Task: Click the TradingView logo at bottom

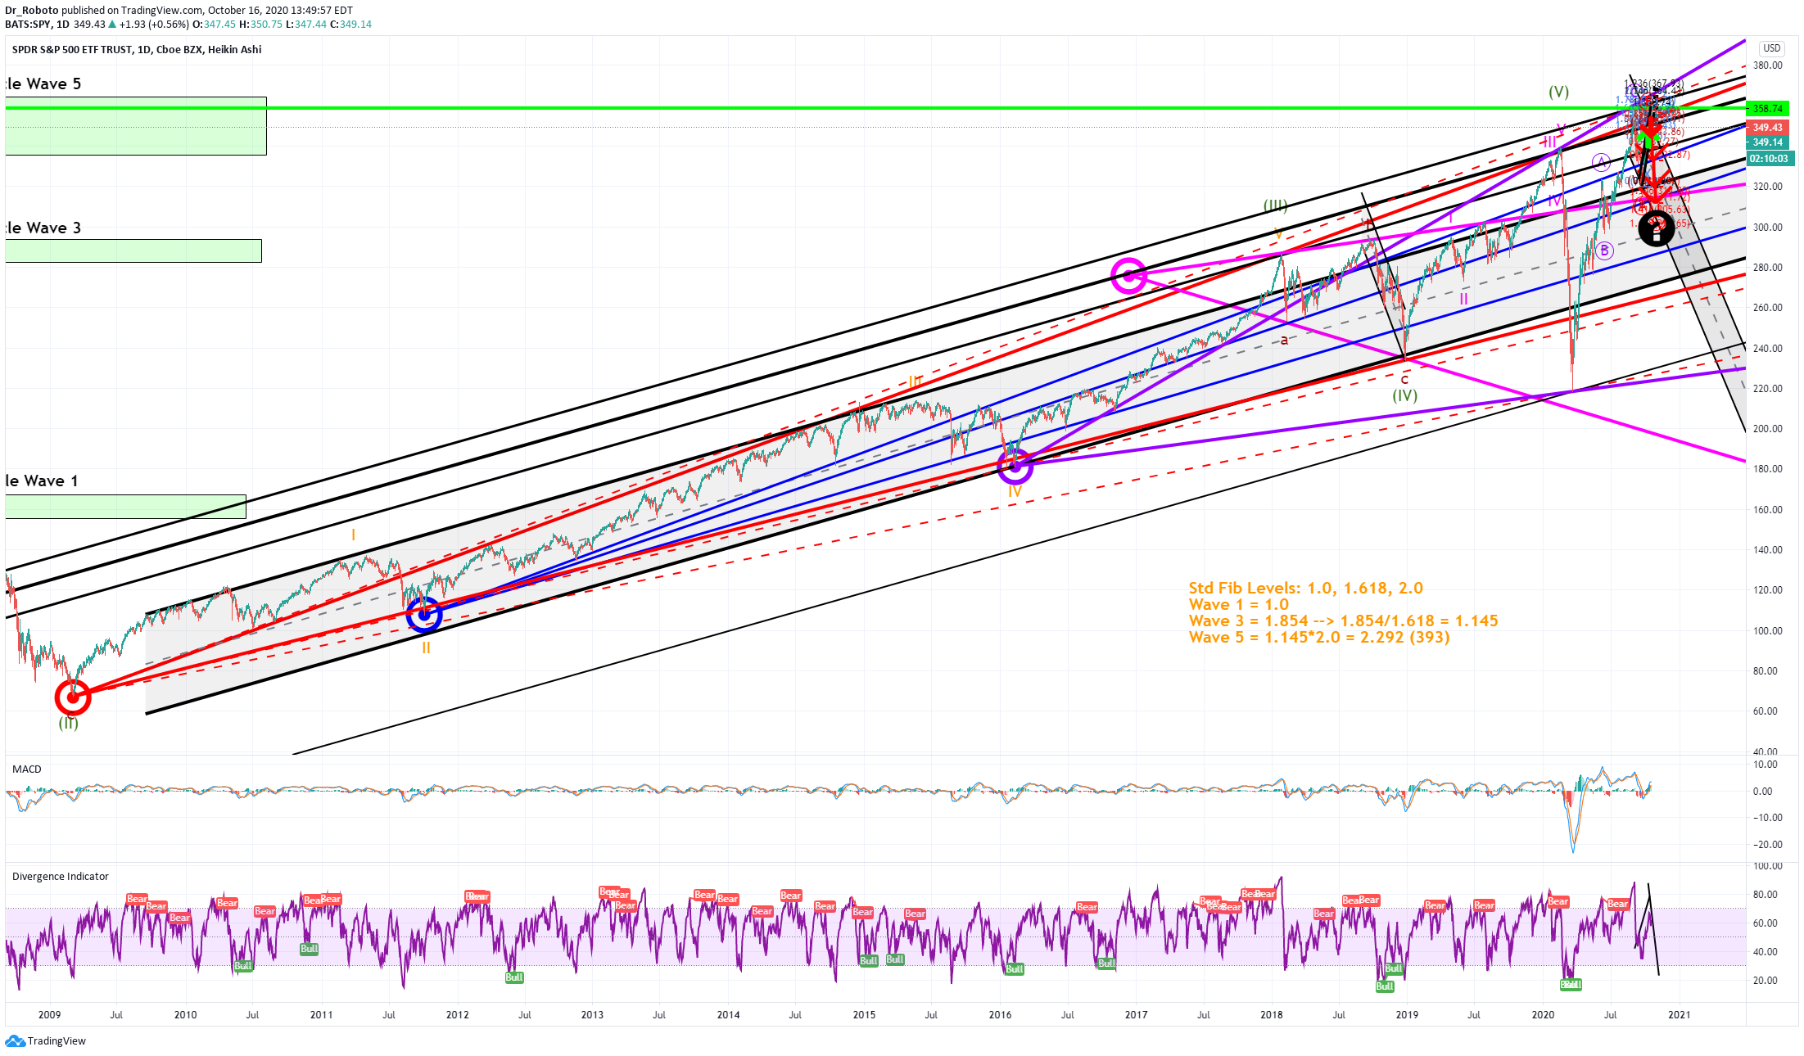Action: [45, 1040]
